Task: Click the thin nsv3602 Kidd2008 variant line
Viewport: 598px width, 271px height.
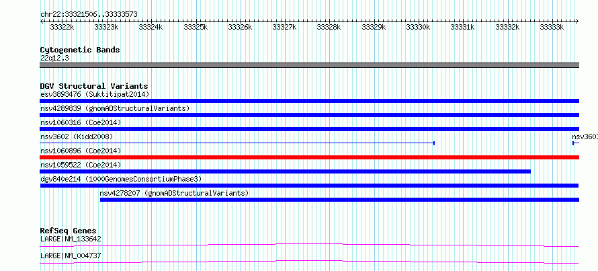Action: click(x=237, y=143)
